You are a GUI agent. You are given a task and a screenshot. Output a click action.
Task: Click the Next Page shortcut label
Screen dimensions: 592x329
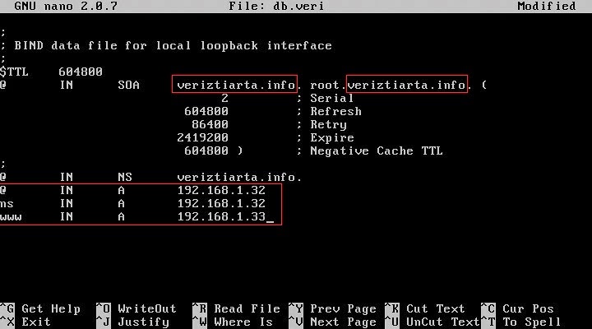343,322
